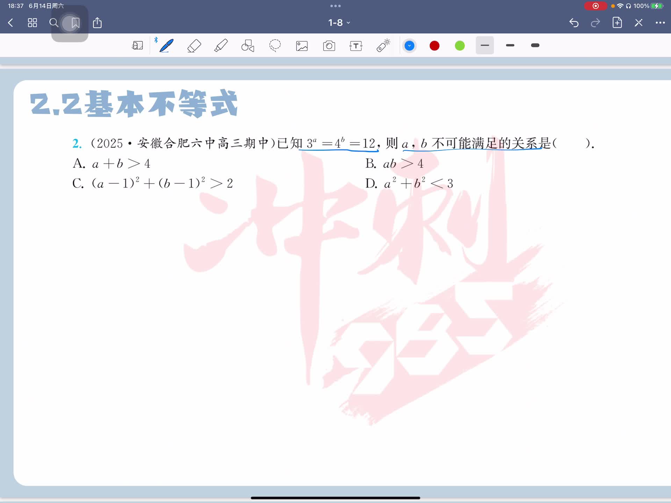Select the Pen tool
This screenshot has width=671, height=503.
(166, 46)
